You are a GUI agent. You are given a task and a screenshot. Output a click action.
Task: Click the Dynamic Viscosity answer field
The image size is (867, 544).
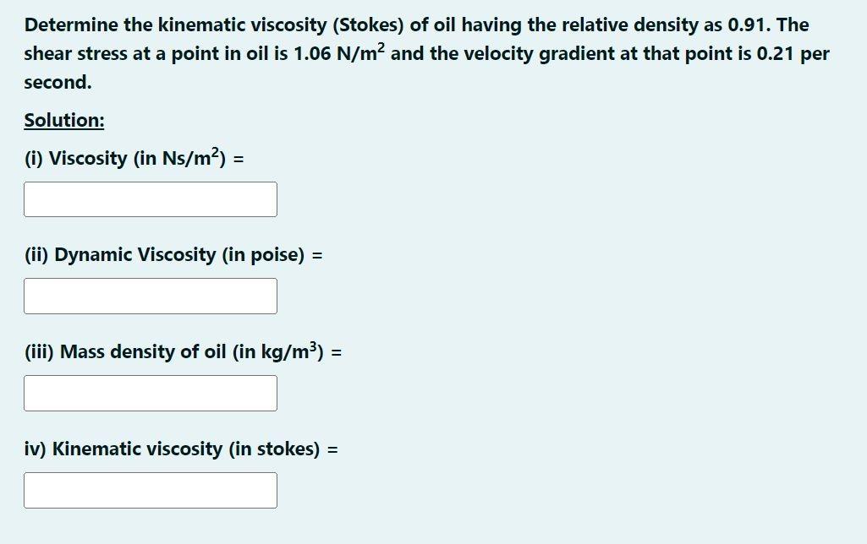[150, 296]
